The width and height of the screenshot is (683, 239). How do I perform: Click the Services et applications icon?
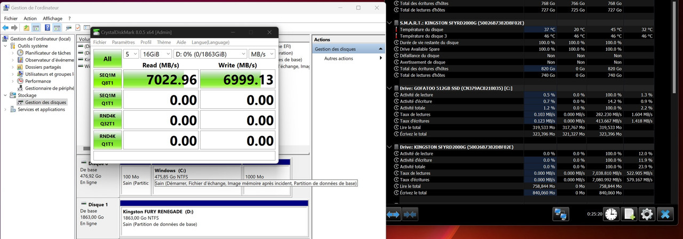[x=13, y=109]
